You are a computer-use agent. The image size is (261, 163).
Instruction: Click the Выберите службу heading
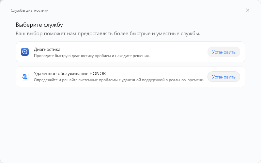39,25
